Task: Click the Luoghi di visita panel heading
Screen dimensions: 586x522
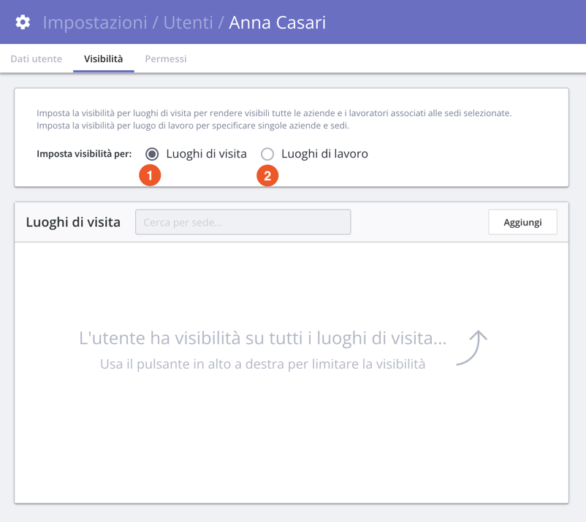Action: [73, 222]
